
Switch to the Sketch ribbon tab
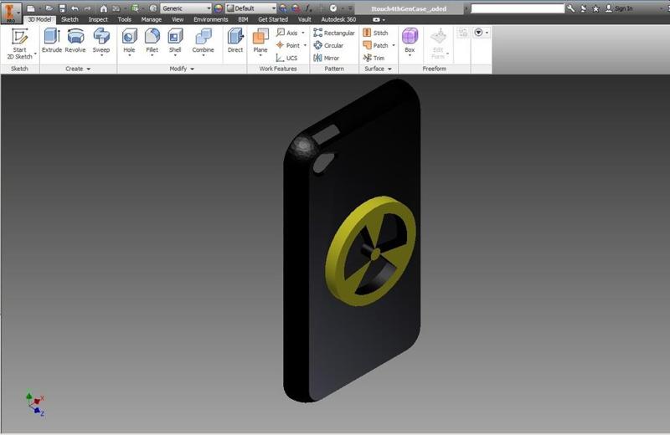[x=70, y=19]
